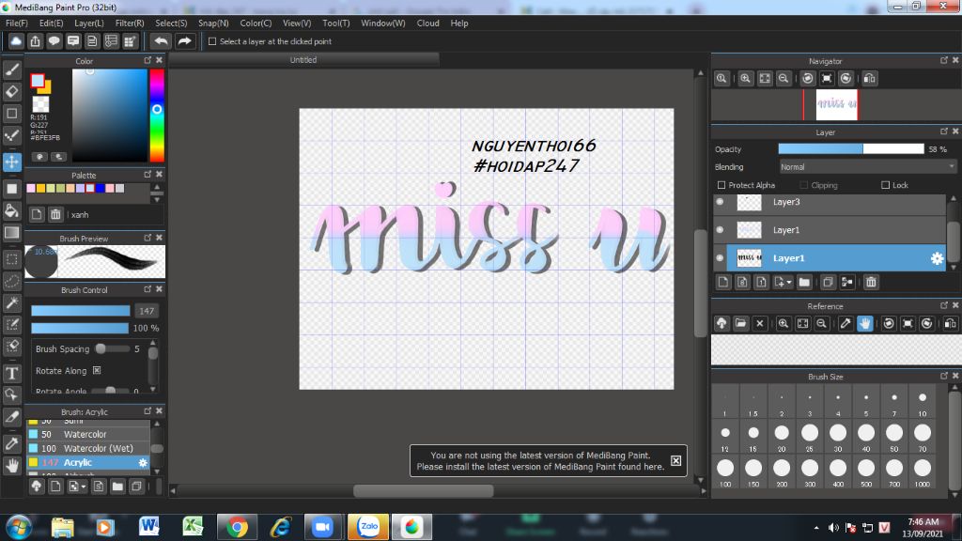Undock the Layer panel
This screenshot has height=541, width=962.
(943, 131)
